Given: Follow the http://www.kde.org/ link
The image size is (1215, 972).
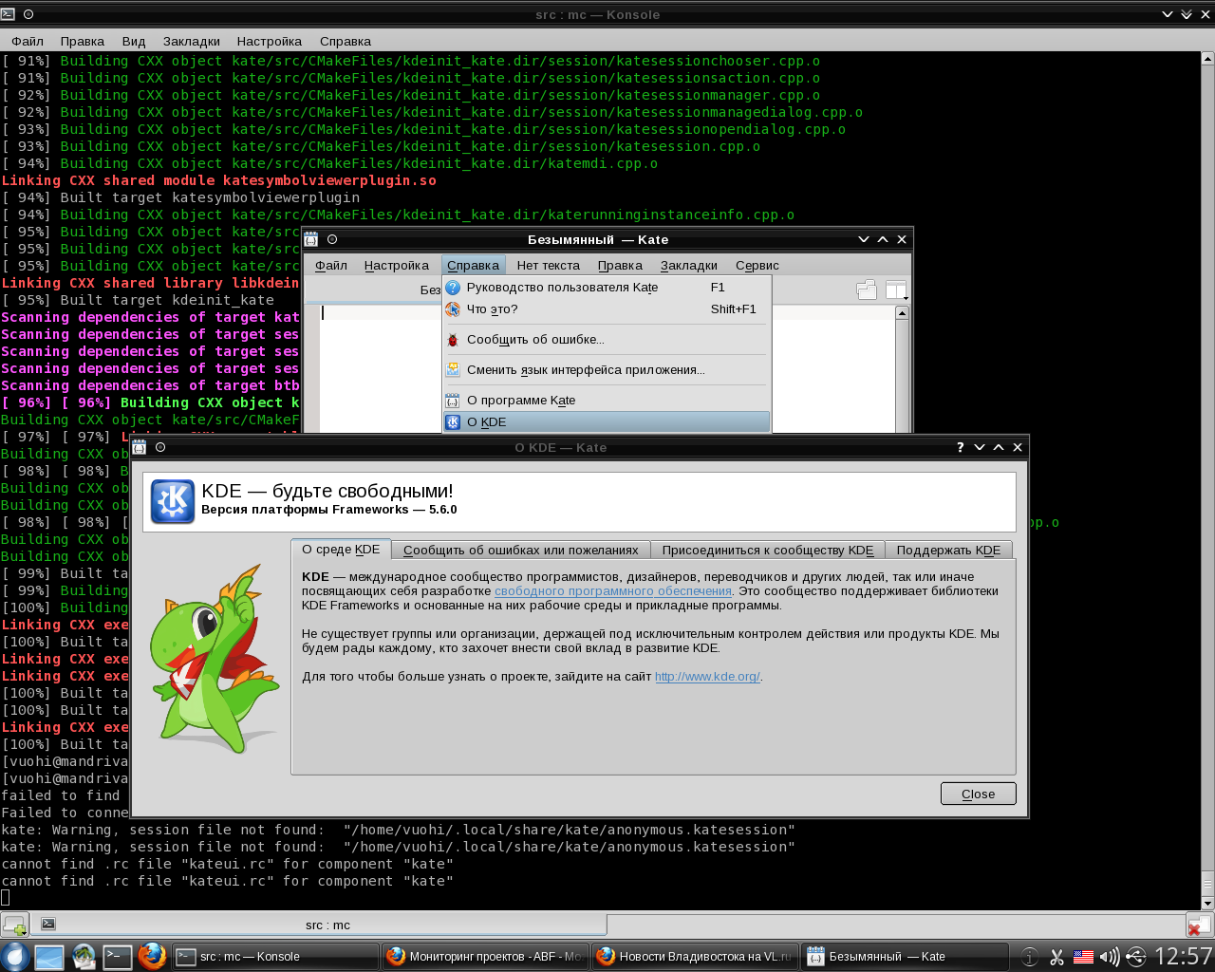Looking at the screenshot, I should click(707, 677).
